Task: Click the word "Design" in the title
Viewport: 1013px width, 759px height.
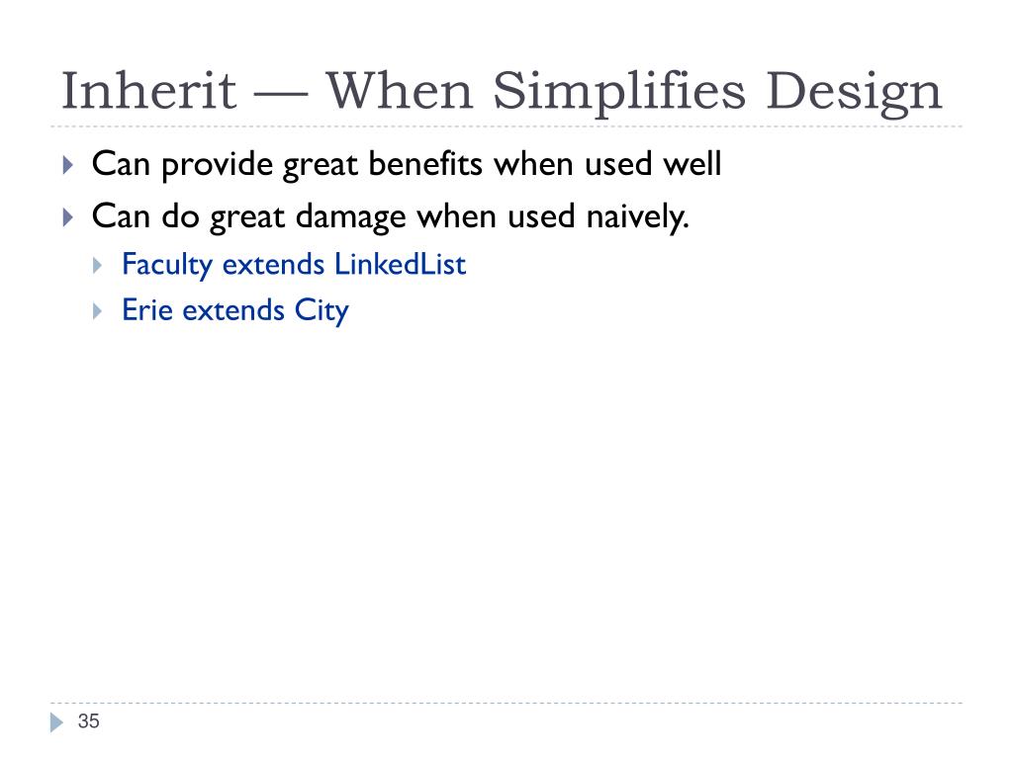Action: [x=854, y=94]
